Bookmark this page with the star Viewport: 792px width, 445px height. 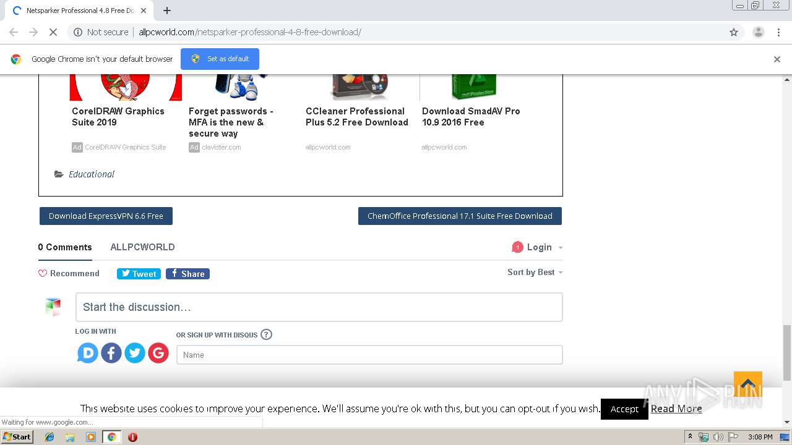point(734,32)
